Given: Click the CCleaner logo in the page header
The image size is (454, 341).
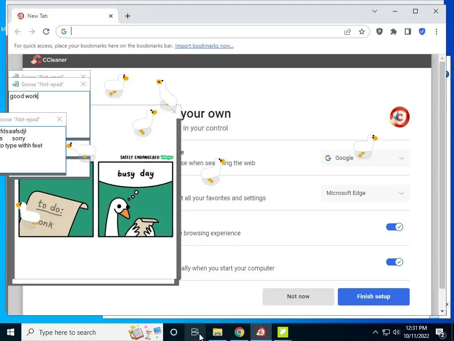Looking at the screenshot, I should [49, 60].
